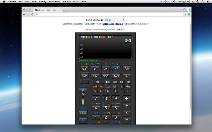Click the Default scale button
Viewport: 212px width, 132px height.
coord(121,29)
